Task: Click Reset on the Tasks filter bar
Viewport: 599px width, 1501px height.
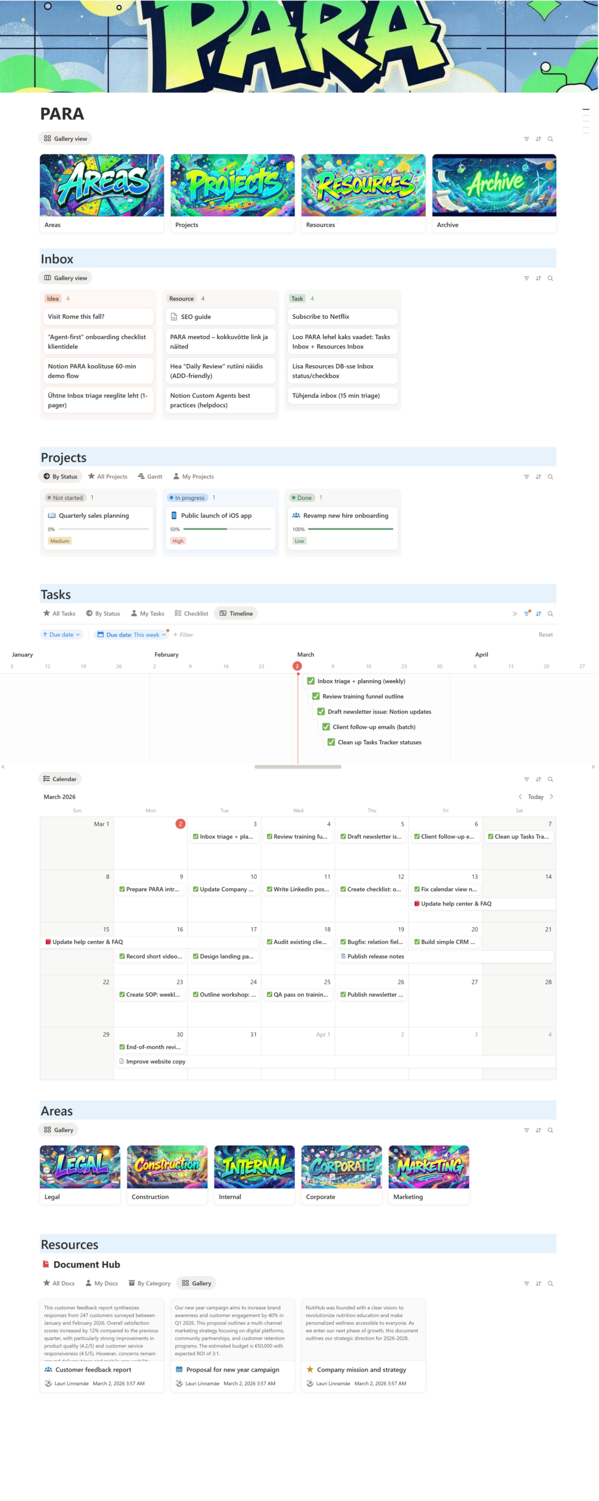Action: [x=545, y=635]
